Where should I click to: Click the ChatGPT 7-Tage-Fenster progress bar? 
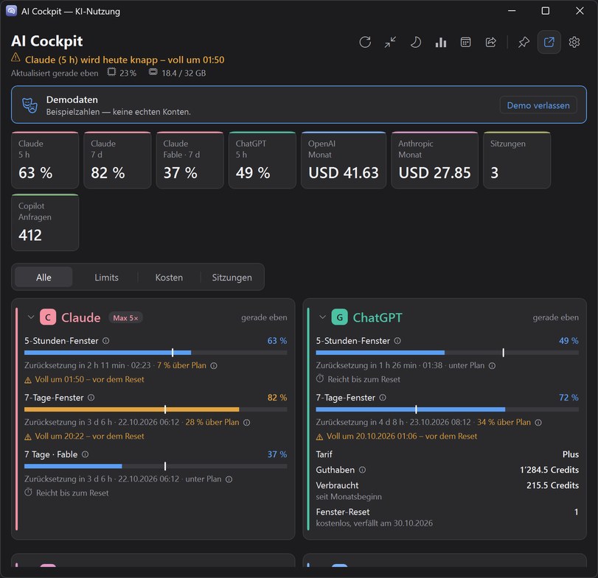[447, 409]
